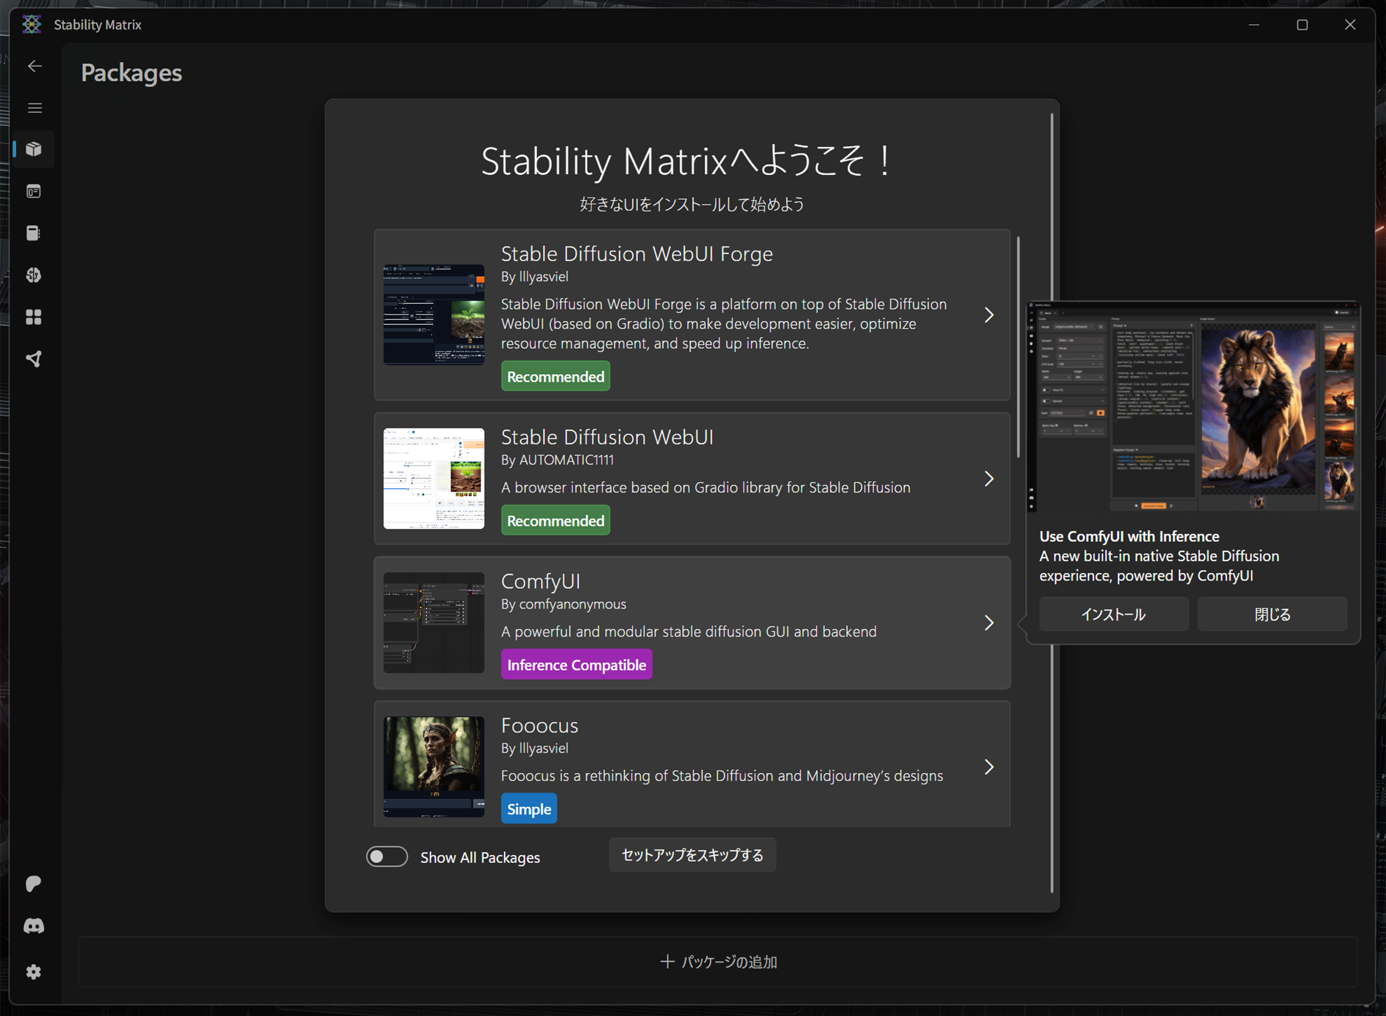Image resolution: width=1386 pixels, height=1016 pixels.
Task: Open settings gear icon at bottom
Action: tap(34, 972)
